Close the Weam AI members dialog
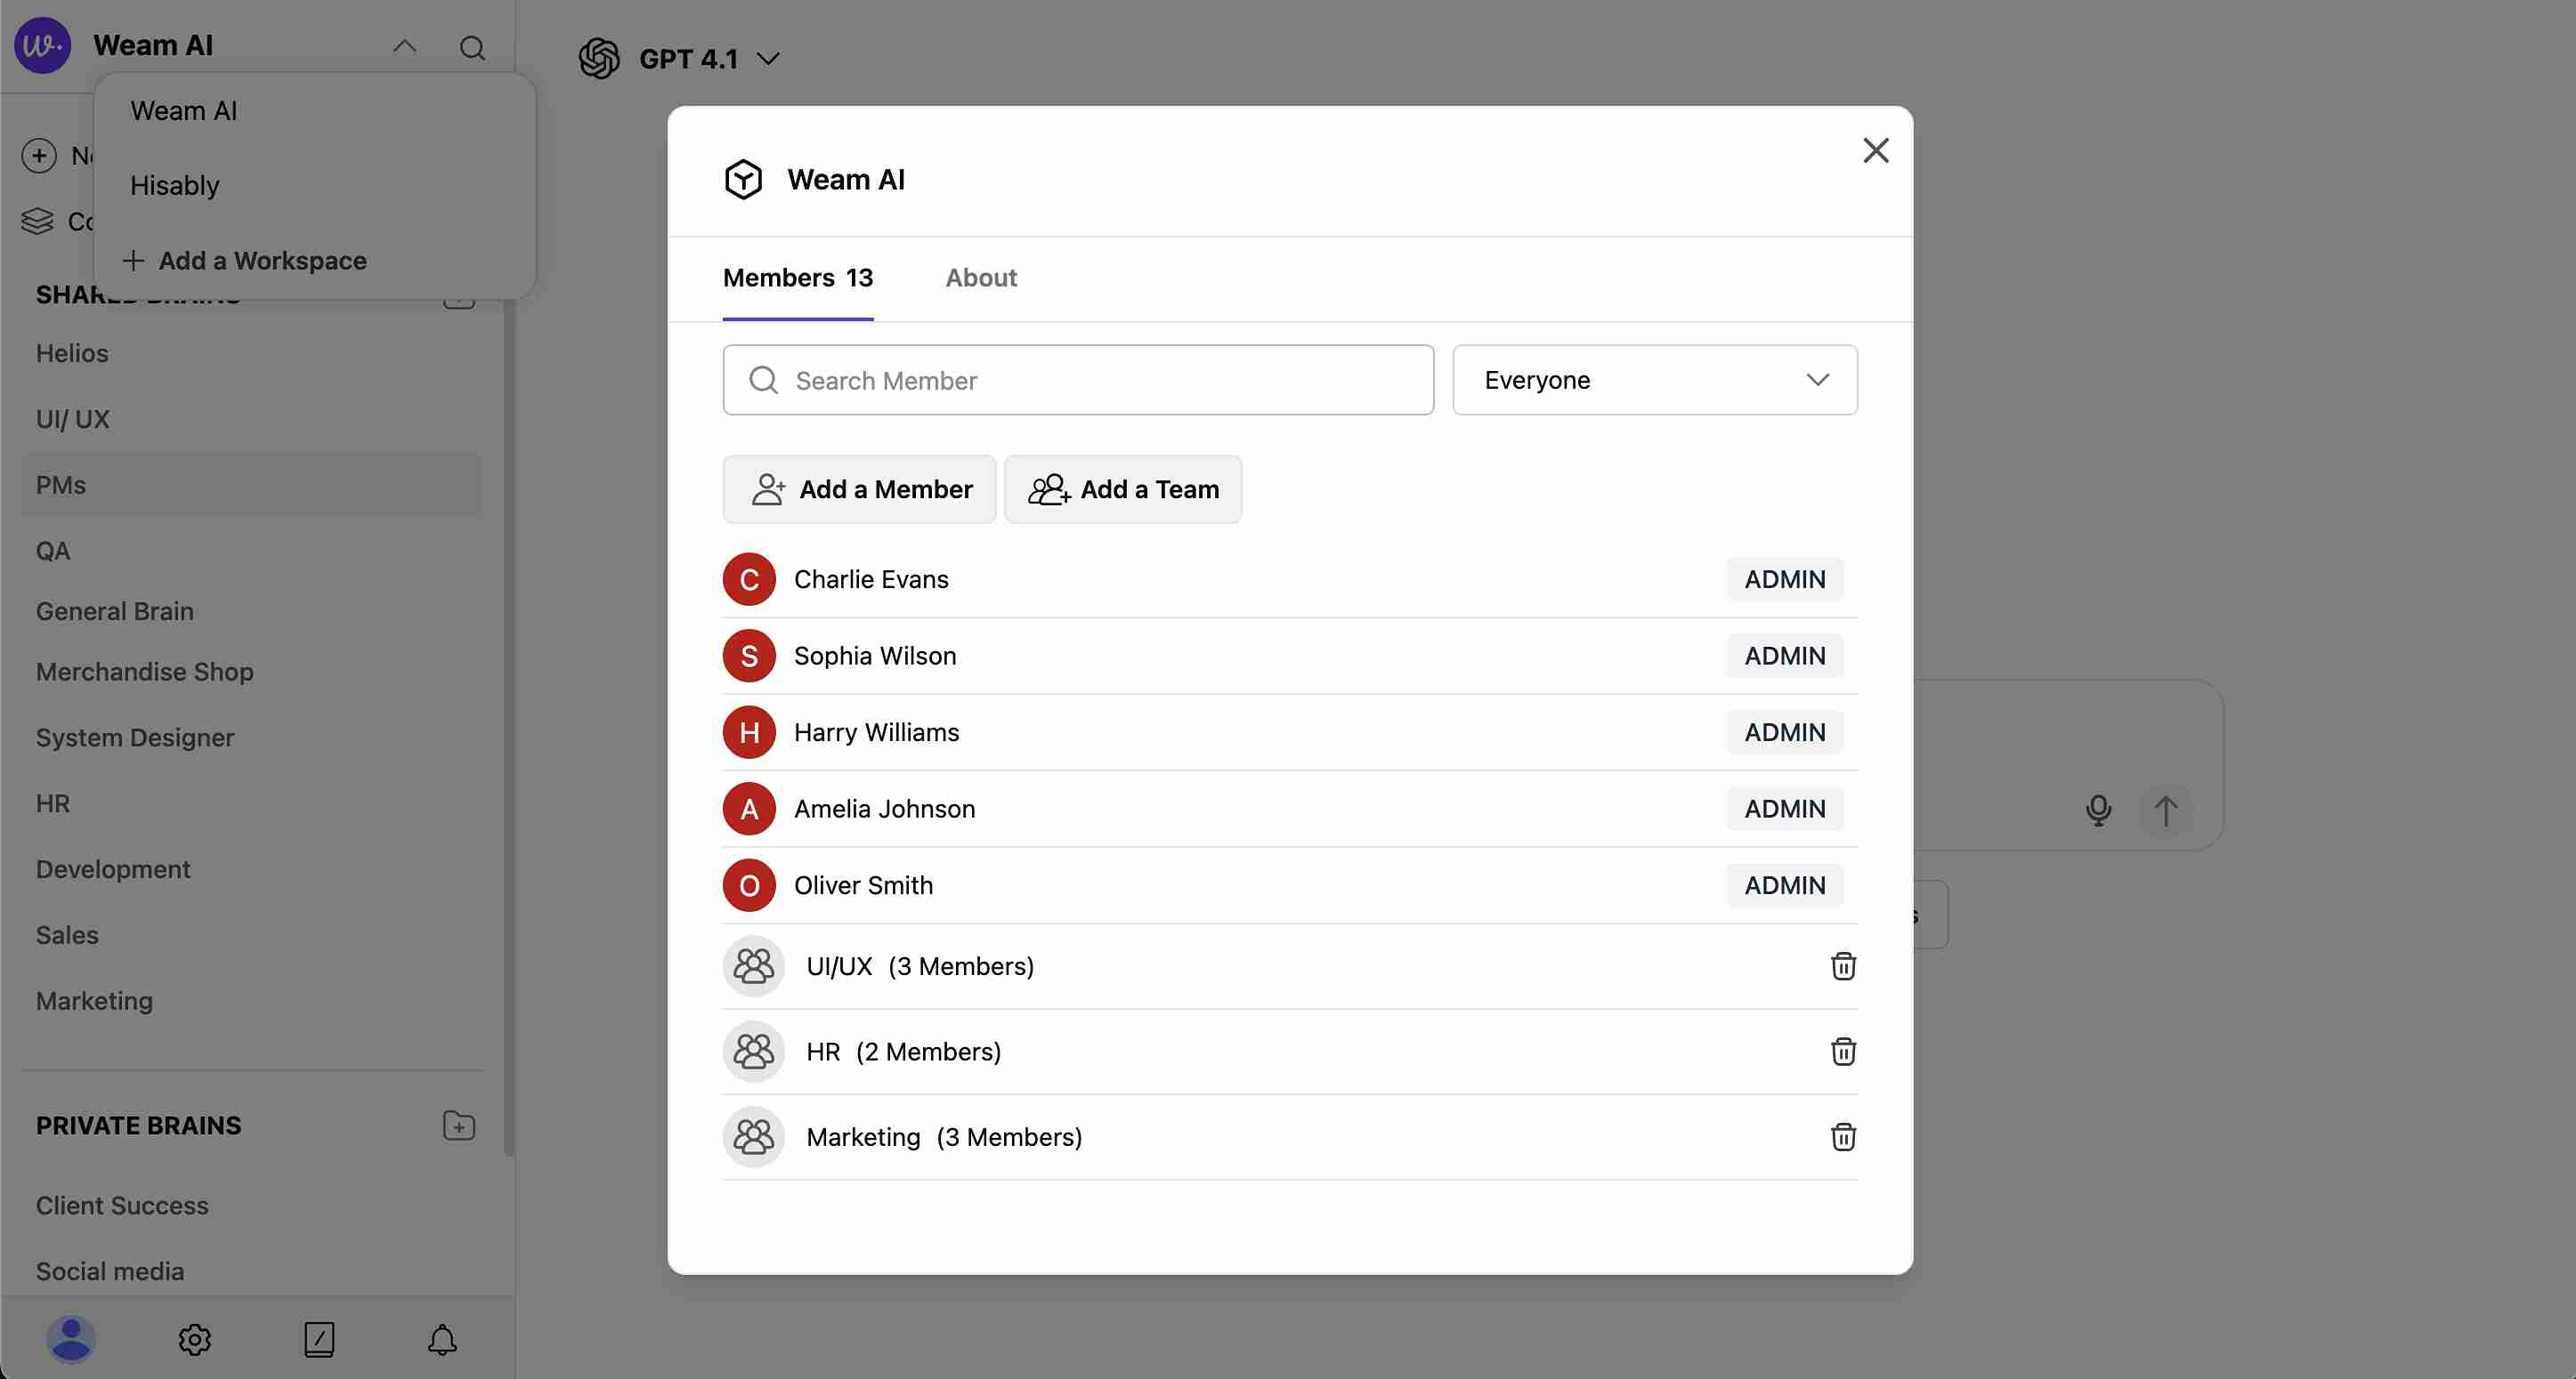The height and width of the screenshot is (1379, 2576). (x=1875, y=151)
